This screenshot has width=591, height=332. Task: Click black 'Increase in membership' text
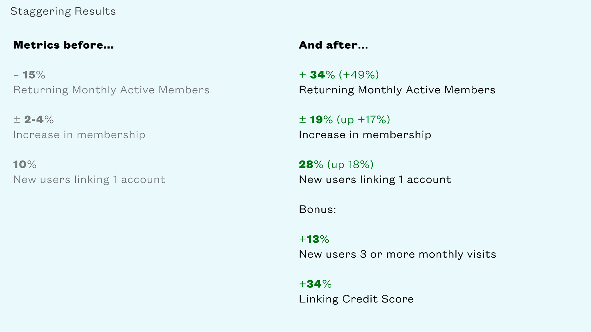click(365, 135)
